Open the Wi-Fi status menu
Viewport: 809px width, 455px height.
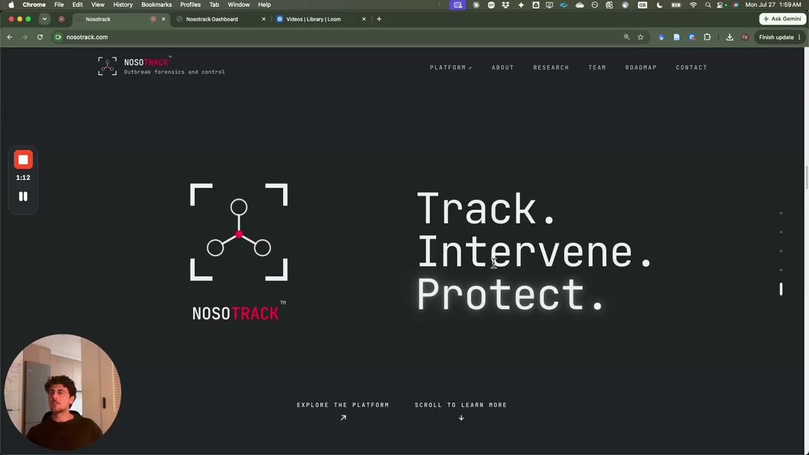693,4
